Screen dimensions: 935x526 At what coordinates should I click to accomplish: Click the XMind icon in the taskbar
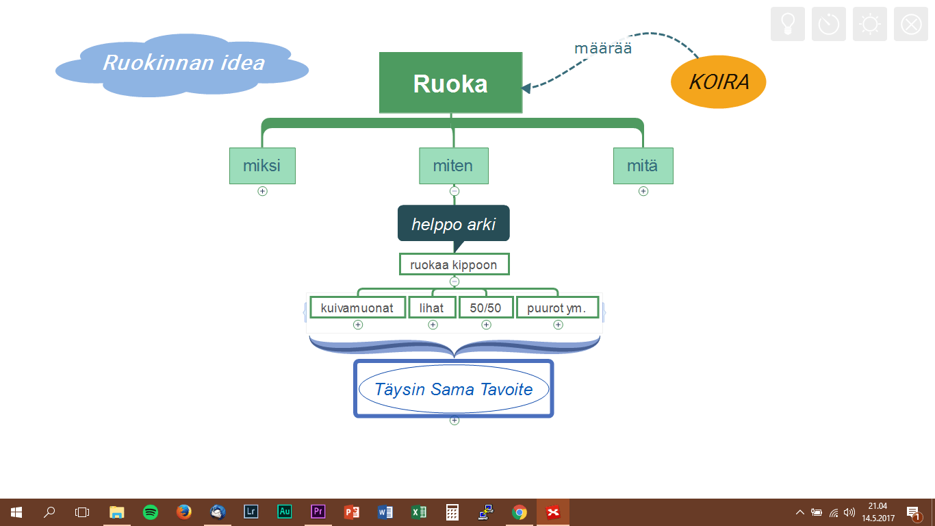(552, 512)
